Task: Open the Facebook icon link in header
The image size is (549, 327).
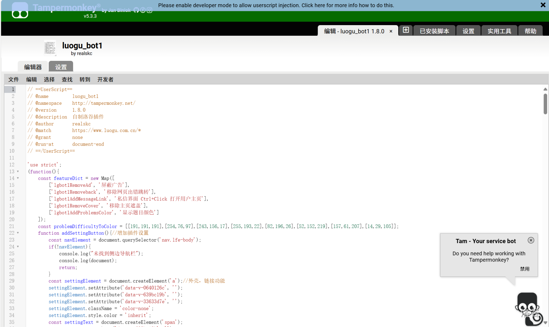Action: (x=143, y=10)
